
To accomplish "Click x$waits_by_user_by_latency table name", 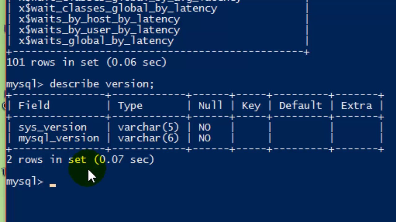I will pos(99,30).
